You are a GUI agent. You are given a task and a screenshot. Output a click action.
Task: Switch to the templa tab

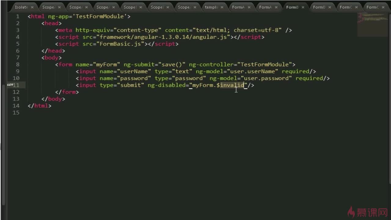[x=211, y=7]
